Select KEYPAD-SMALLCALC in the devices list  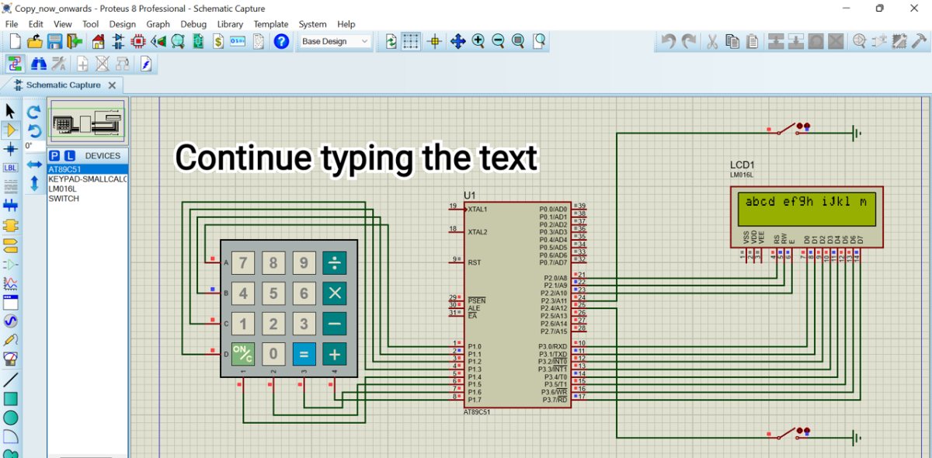(87, 179)
